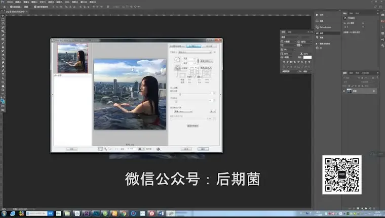Click the search icon in options bar
The image size is (385, 218).
coord(375,7)
